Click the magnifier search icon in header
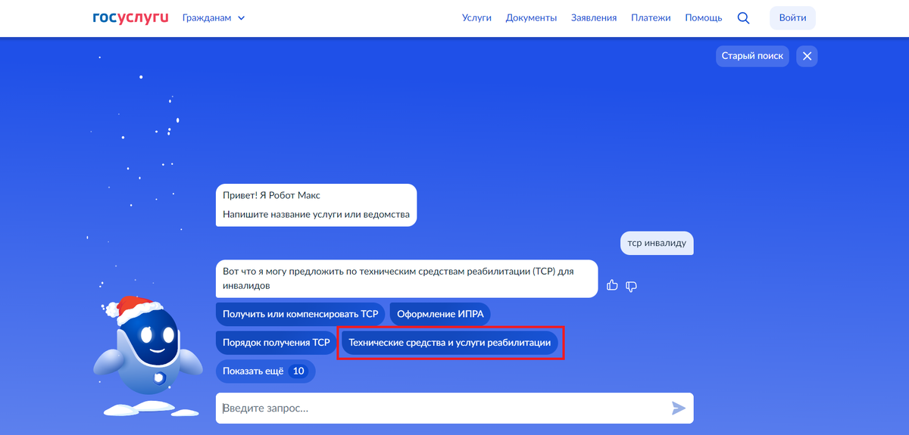The height and width of the screenshot is (435, 909). [743, 17]
